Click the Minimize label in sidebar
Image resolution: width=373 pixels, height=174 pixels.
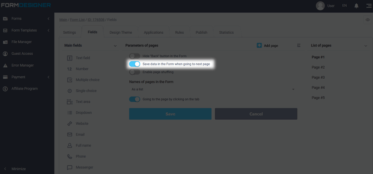[x=19, y=169]
